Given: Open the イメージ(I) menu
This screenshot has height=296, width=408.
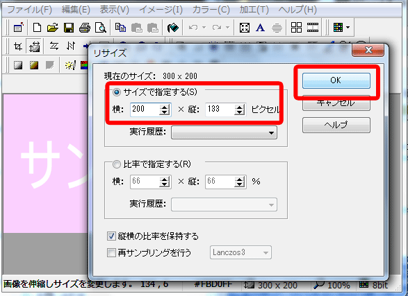Looking at the screenshot, I should [161, 10].
